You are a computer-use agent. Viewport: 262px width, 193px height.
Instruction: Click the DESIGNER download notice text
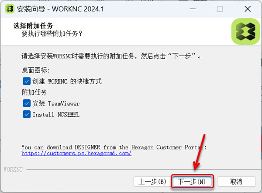point(114,147)
